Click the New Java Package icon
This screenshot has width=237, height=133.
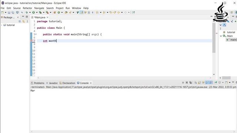tap(54, 13)
